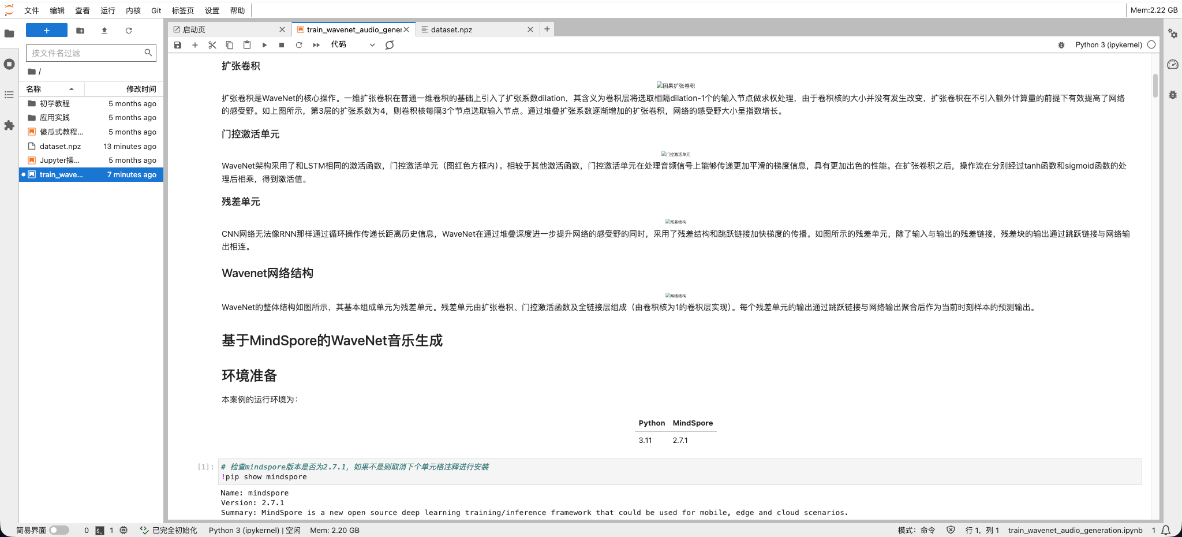Open the debugger panel right sidebar icon

pyautogui.click(x=1173, y=95)
